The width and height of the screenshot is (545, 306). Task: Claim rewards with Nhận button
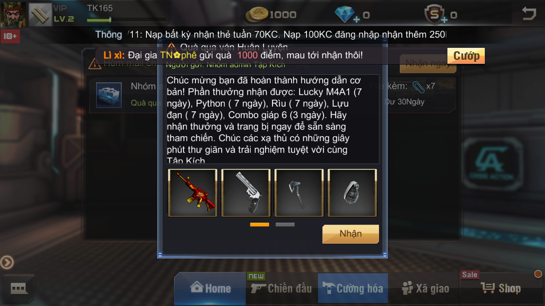(350, 234)
